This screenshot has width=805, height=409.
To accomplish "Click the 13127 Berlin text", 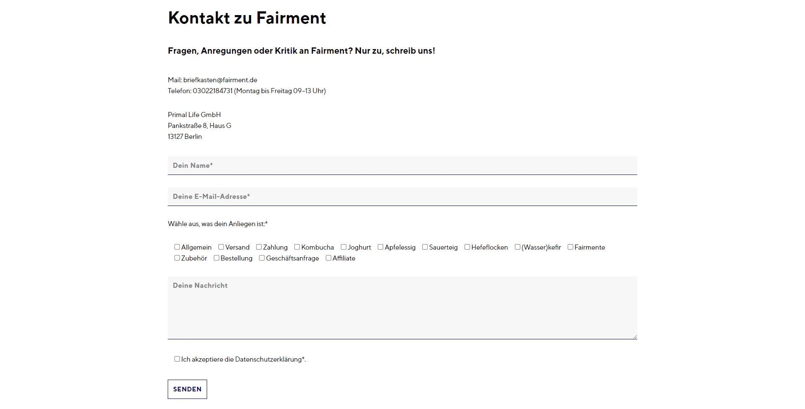I will (185, 137).
